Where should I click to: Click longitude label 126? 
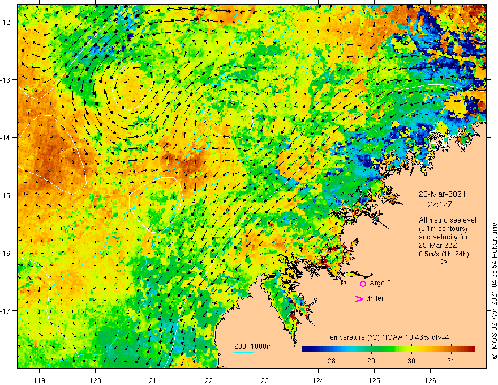tap(430, 380)
